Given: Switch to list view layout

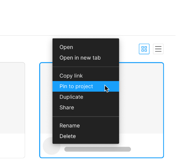Looking at the screenshot, I should tap(158, 49).
